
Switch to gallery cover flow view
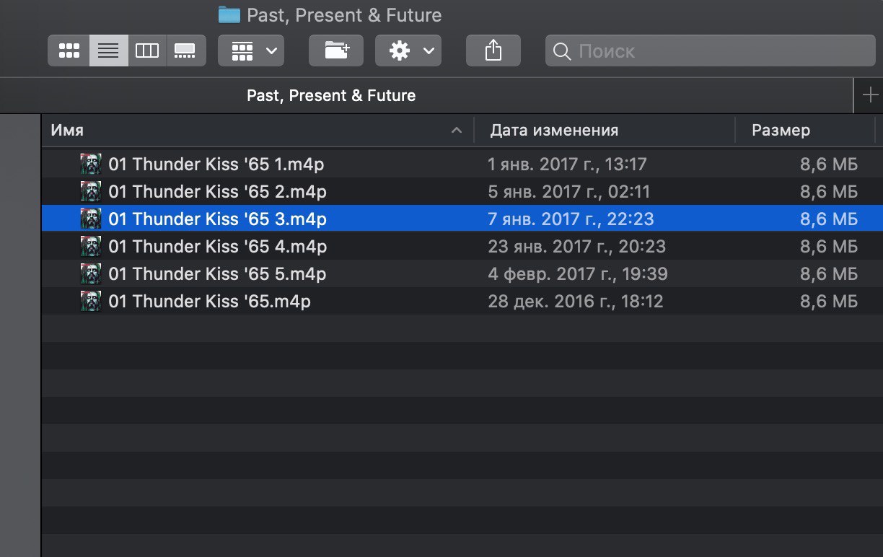pos(186,51)
